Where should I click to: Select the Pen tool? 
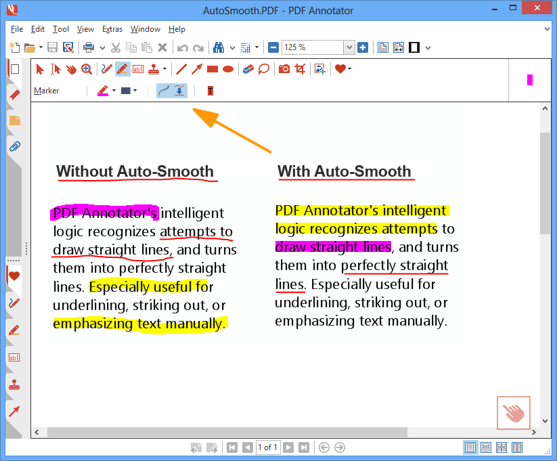click(106, 68)
